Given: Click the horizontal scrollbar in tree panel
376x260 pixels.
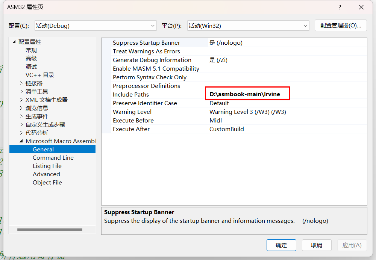Looking at the screenshot, I should (50, 229).
